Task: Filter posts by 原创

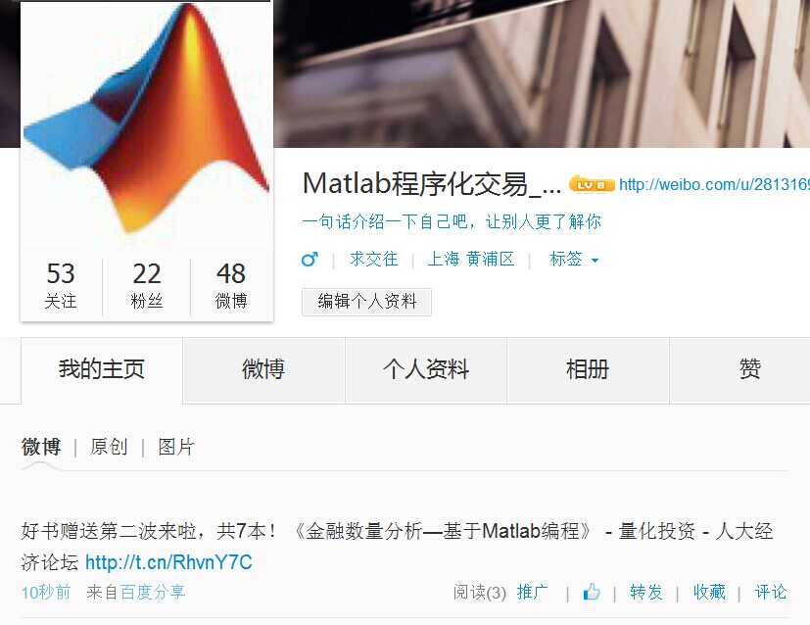Action: (109, 447)
